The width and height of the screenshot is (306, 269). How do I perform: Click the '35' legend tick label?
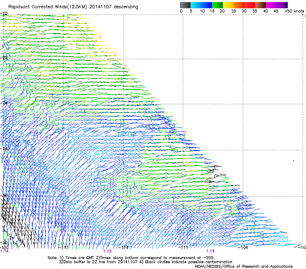(x=255, y=11)
